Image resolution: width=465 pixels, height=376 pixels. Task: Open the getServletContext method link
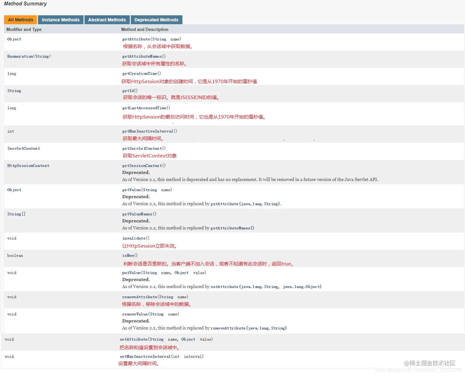pos(142,148)
